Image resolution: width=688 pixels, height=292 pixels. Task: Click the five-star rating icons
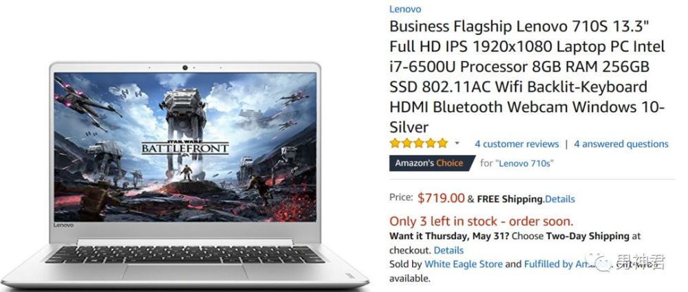point(418,144)
